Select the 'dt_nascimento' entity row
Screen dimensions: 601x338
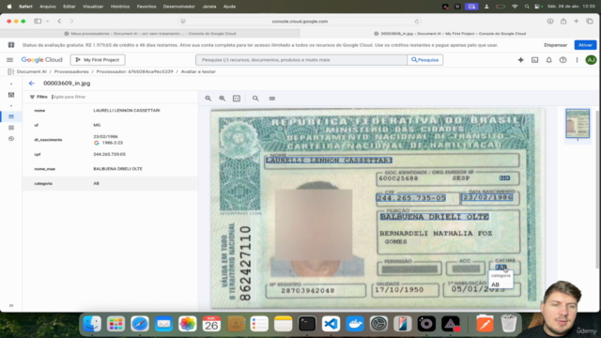pyautogui.click(x=111, y=140)
